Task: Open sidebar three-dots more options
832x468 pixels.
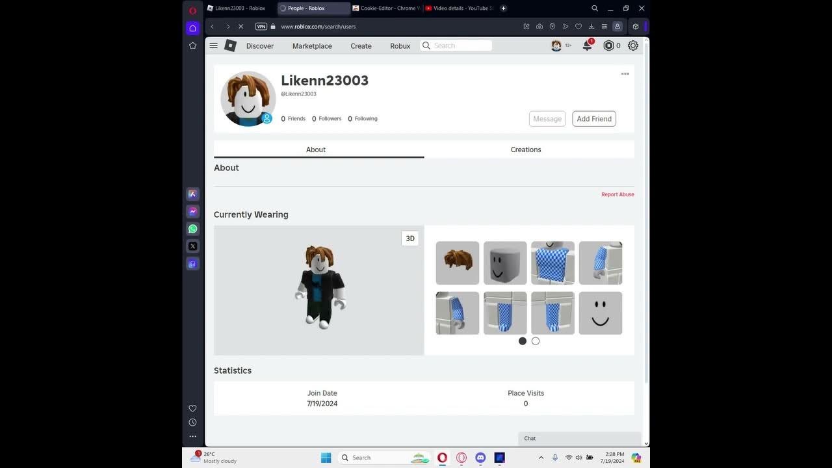Action: click(x=192, y=436)
